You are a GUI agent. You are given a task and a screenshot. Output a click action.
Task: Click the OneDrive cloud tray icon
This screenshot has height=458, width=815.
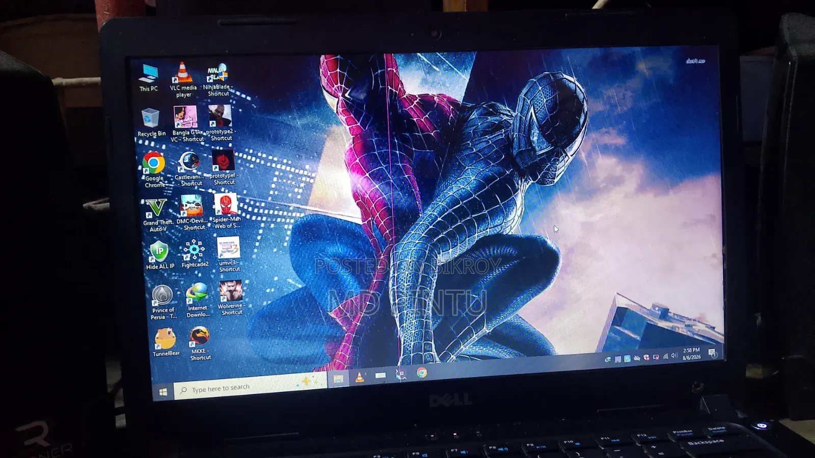pos(637,358)
